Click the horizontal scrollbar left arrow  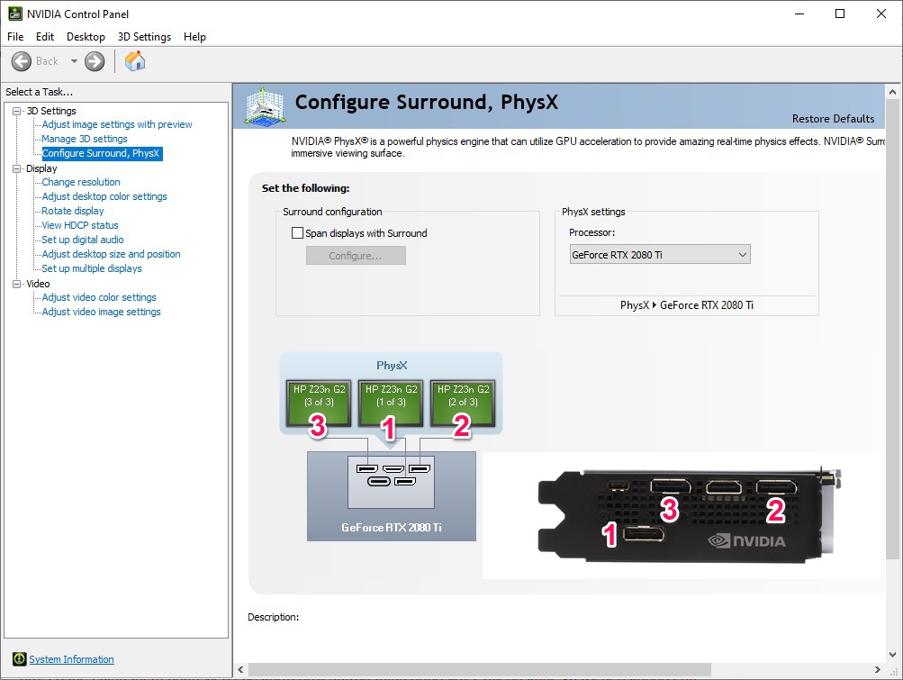240,669
